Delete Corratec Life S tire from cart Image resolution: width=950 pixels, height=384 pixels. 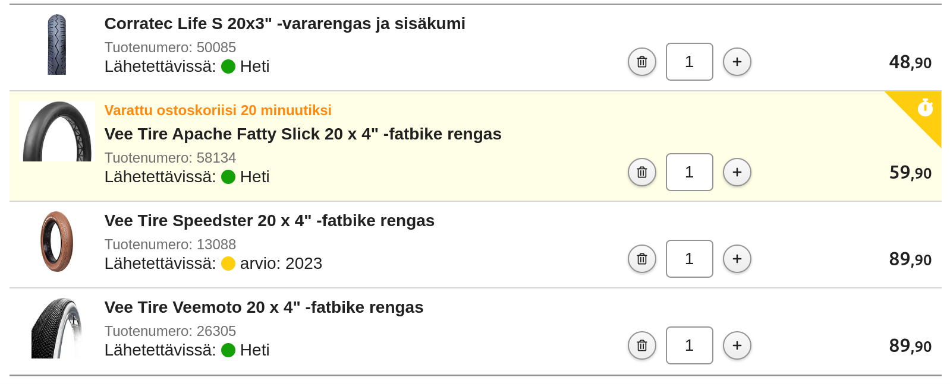pos(642,62)
